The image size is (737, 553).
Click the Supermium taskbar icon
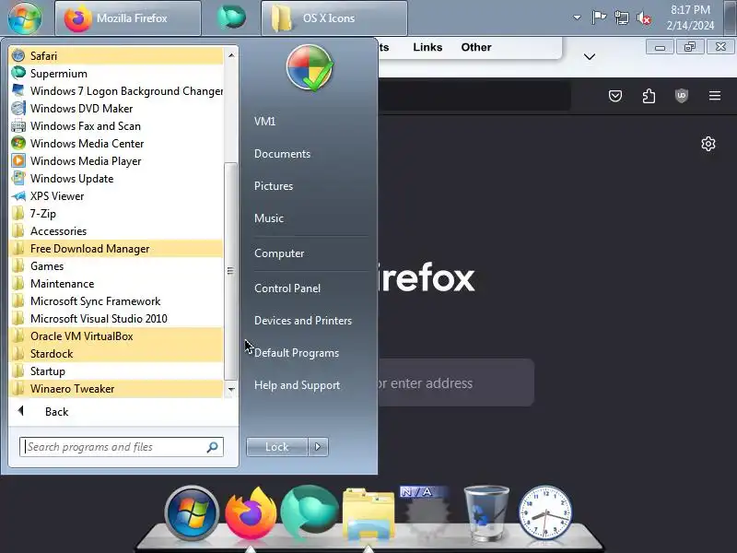[231, 17]
